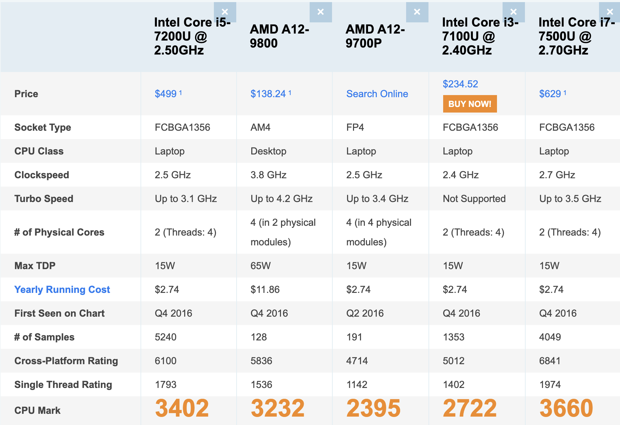
Task: Click the Intel Core i5-7200U header title
Action: 192,36
